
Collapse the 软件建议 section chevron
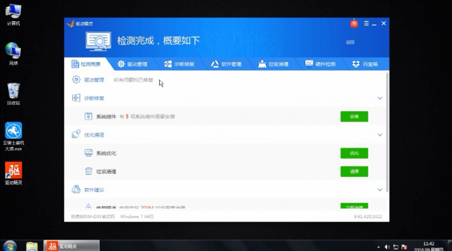[x=380, y=190]
